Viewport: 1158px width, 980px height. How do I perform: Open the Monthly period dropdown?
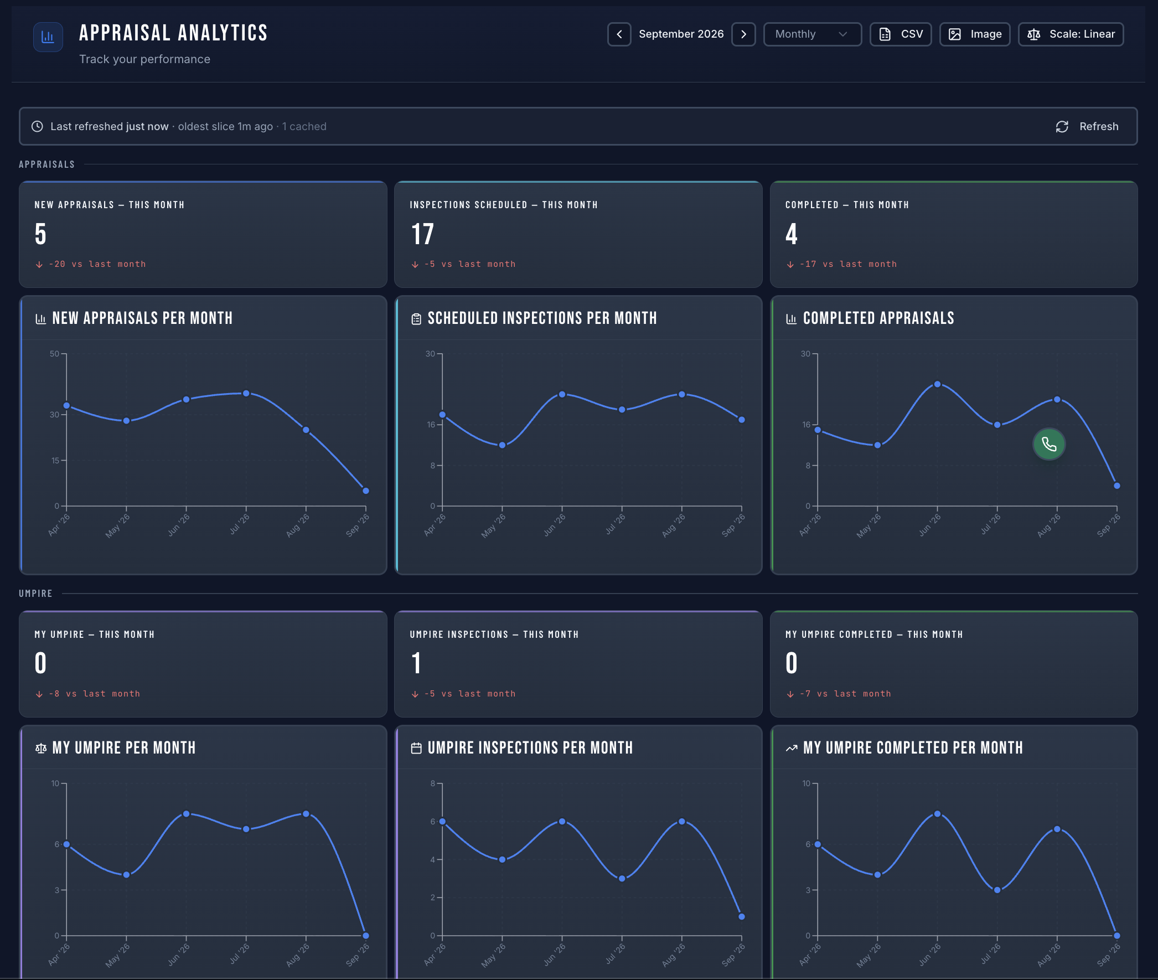coord(812,34)
